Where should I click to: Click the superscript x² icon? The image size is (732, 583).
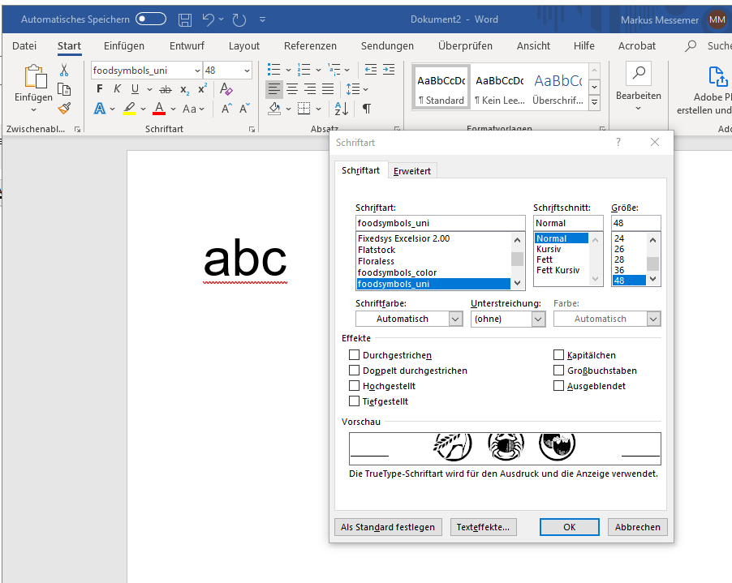point(202,88)
